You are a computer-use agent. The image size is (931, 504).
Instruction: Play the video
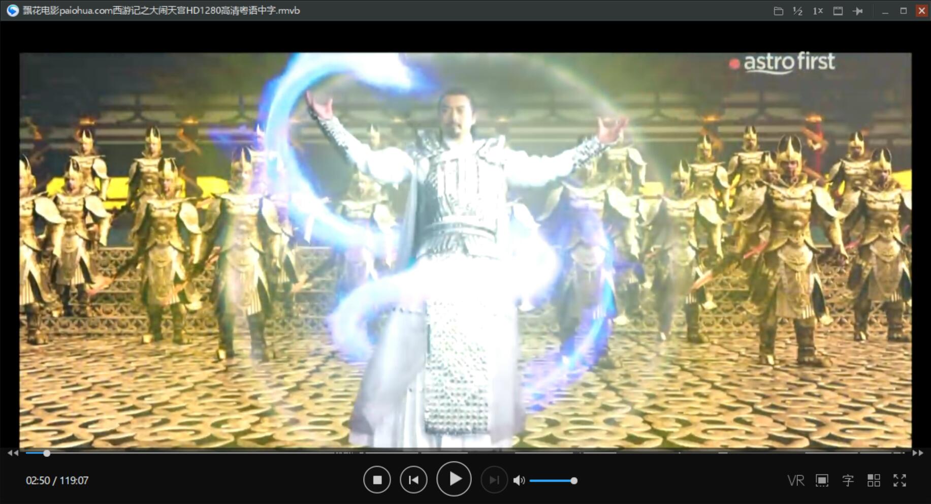(x=454, y=479)
